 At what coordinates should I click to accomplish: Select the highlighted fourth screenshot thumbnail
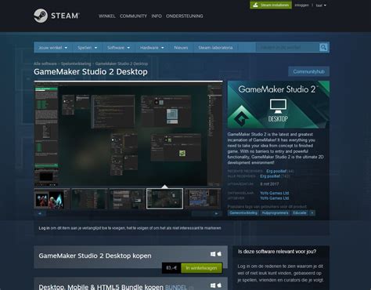(164, 199)
